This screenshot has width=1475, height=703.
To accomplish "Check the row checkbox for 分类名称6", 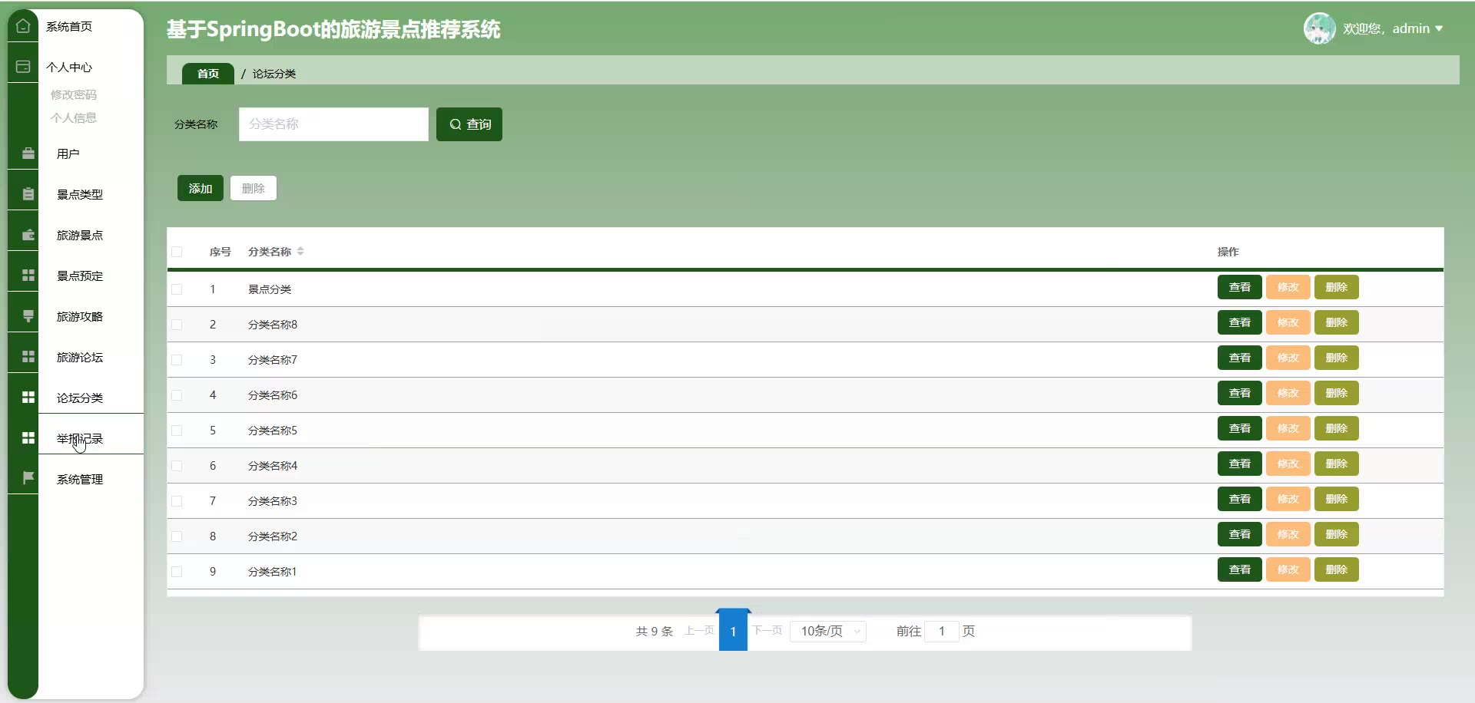I will [x=177, y=395].
